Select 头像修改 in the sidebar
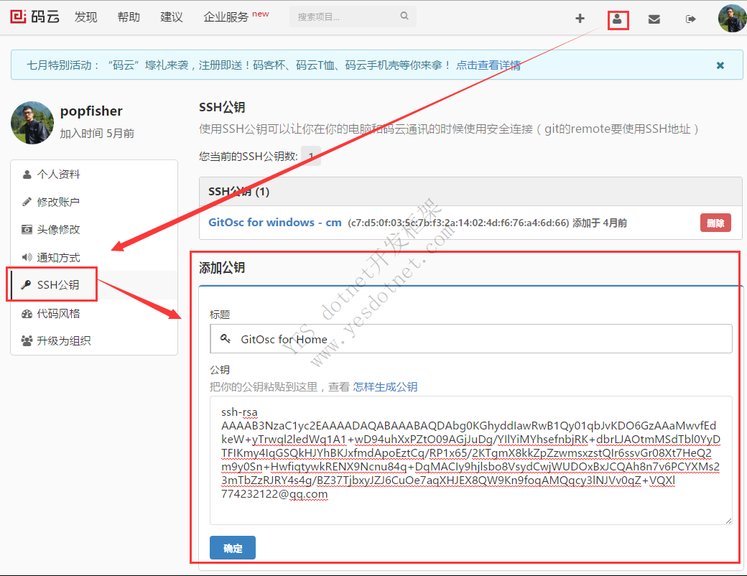The height and width of the screenshot is (576, 747). click(58, 230)
